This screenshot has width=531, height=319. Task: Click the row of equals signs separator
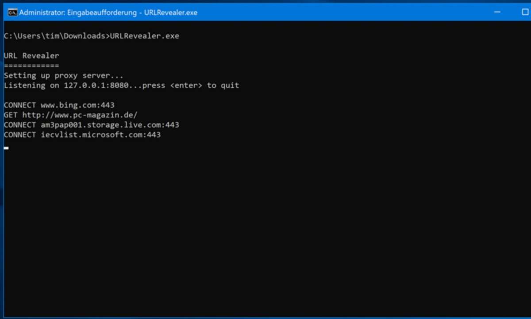click(31, 66)
